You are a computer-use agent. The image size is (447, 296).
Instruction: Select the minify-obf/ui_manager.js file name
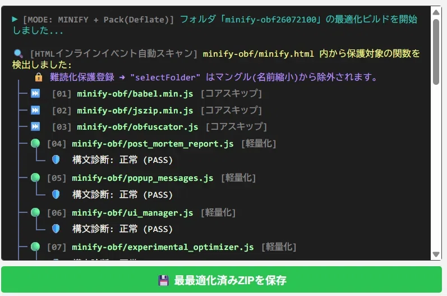132,213
